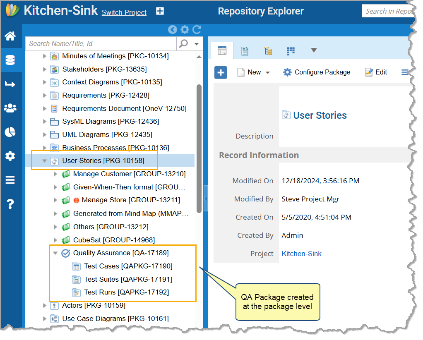
Task: Expand the Manage Customer group
Action: click(x=55, y=174)
